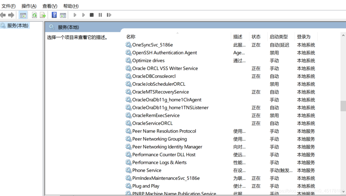Click the gear icon of OracleRemExecService
The width and height of the screenshot is (346, 196).
point(128,116)
